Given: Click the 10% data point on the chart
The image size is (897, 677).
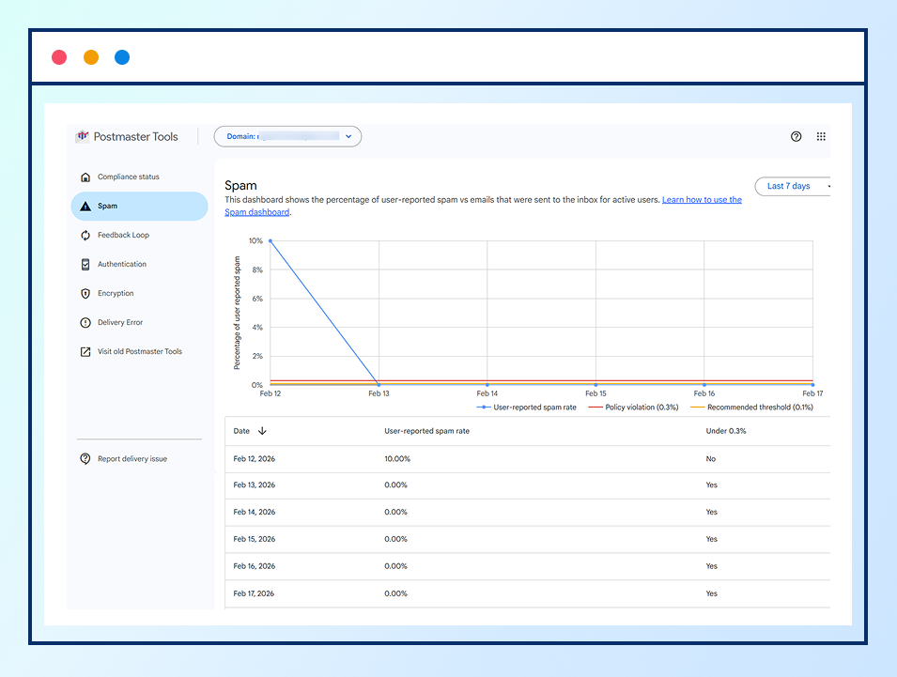Looking at the screenshot, I should [x=271, y=242].
